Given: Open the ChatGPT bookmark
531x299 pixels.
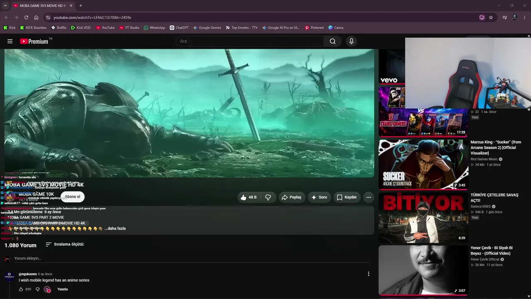Looking at the screenshot, I should click(x=179, y=28).
